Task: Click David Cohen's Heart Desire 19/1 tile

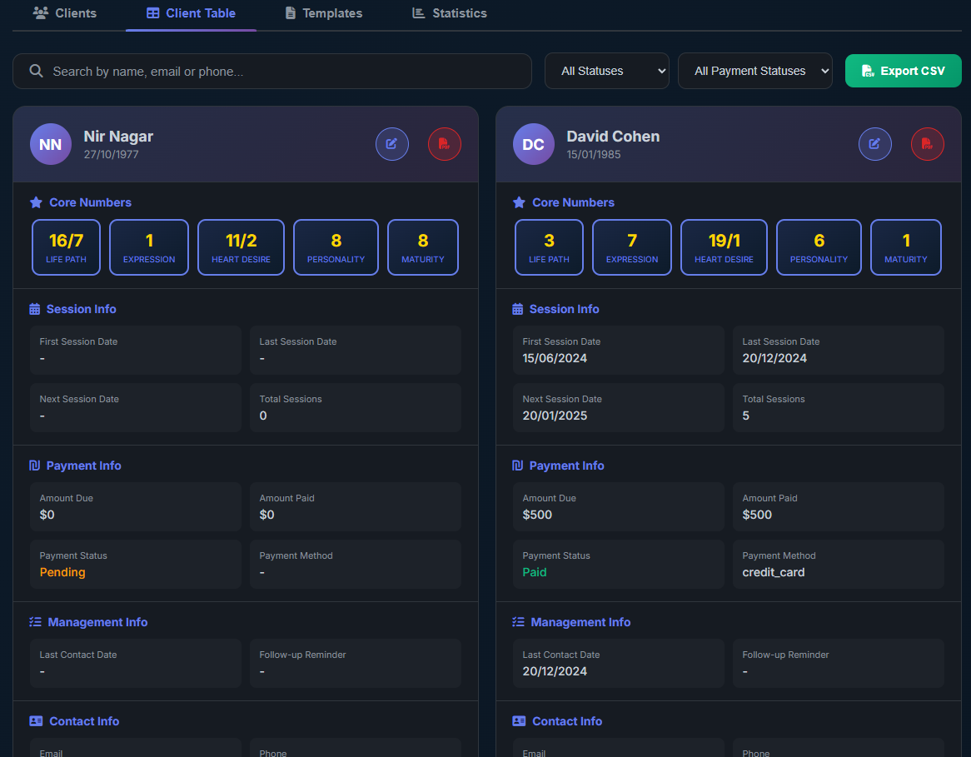Action: [724, 247]
